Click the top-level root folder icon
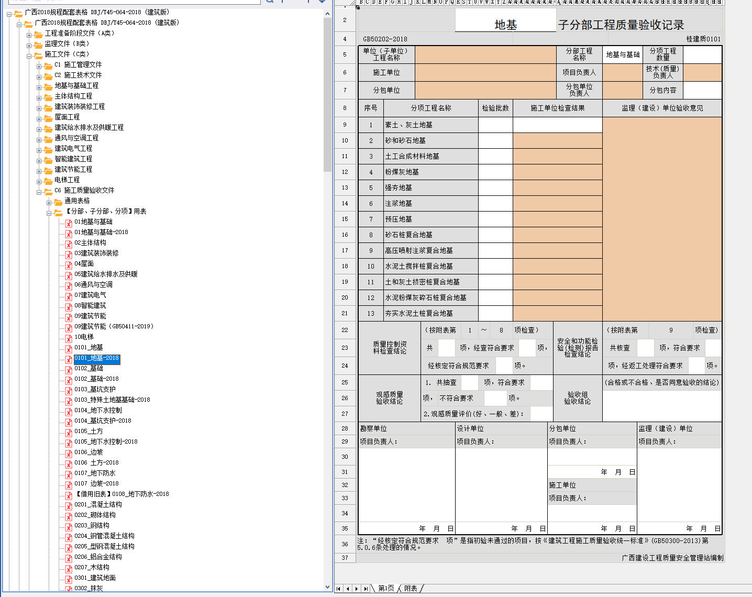Screen dimensions: 752x597 point(18,13)
